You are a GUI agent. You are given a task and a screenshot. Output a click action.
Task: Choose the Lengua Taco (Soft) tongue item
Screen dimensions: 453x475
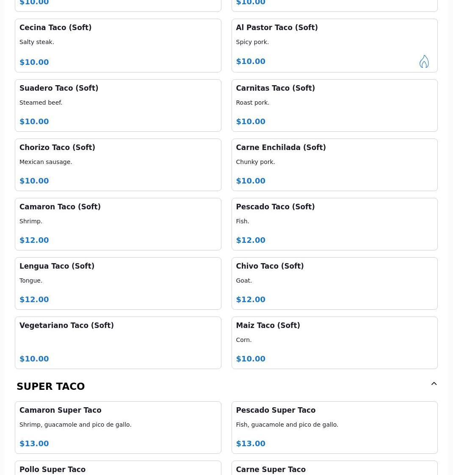pos(118,283)
